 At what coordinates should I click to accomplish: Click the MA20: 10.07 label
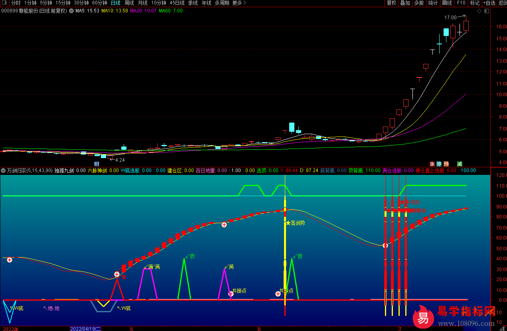[143, 11]
